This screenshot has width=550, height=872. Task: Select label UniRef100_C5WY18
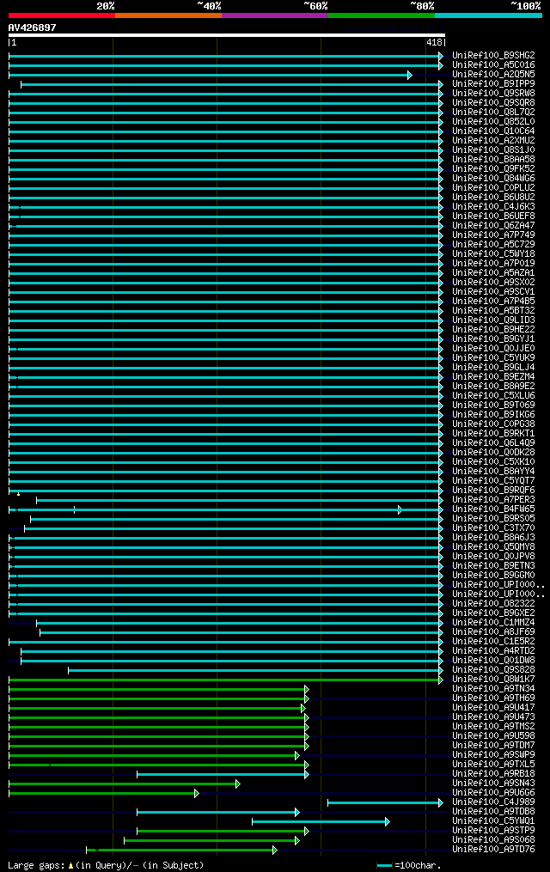tap(493, 254)
